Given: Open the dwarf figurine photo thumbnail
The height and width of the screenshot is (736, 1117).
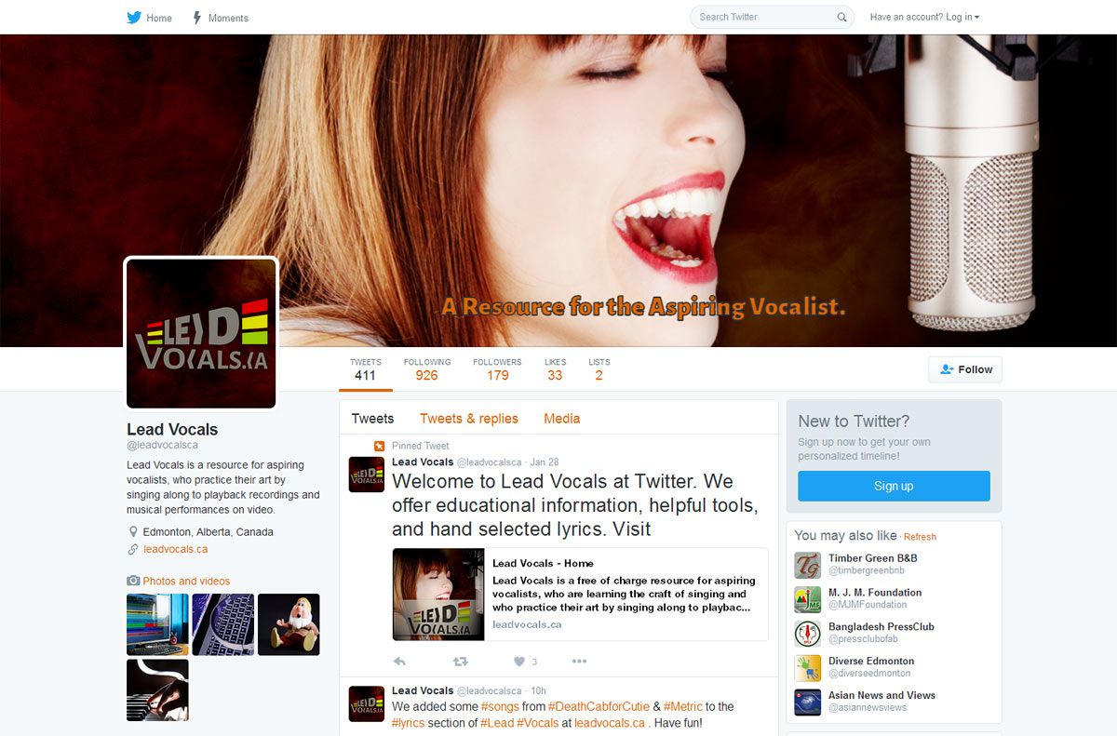Looking at the screenshot, I should coord(289,624).
